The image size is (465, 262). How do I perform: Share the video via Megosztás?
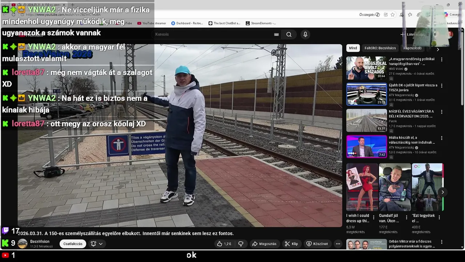point(264,244)
